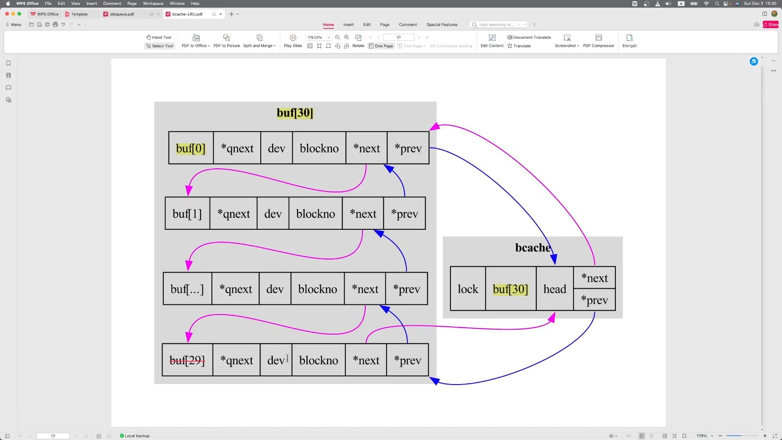Click the zoom plus button in status bar

765,436
